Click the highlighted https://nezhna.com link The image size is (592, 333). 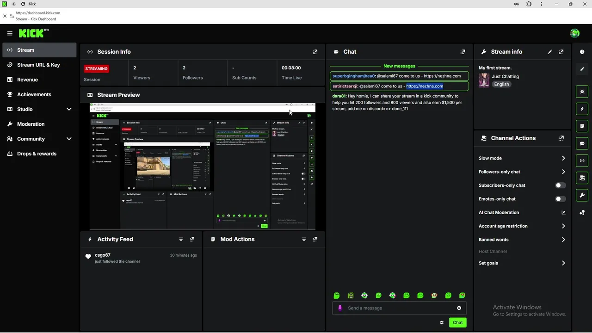coord(425,86)
